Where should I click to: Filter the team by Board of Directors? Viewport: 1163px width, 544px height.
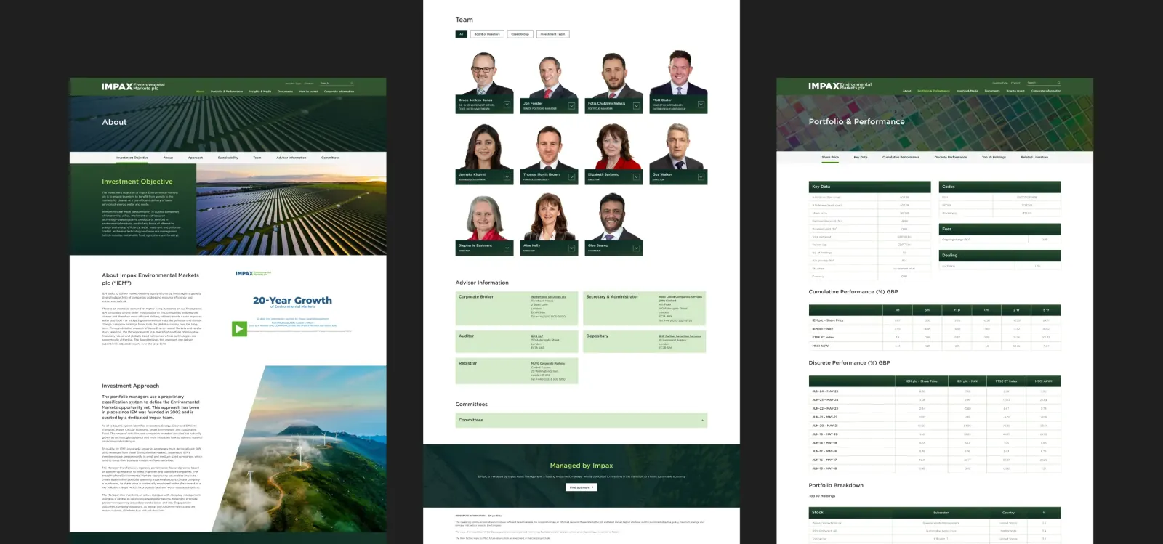(487, 34)
